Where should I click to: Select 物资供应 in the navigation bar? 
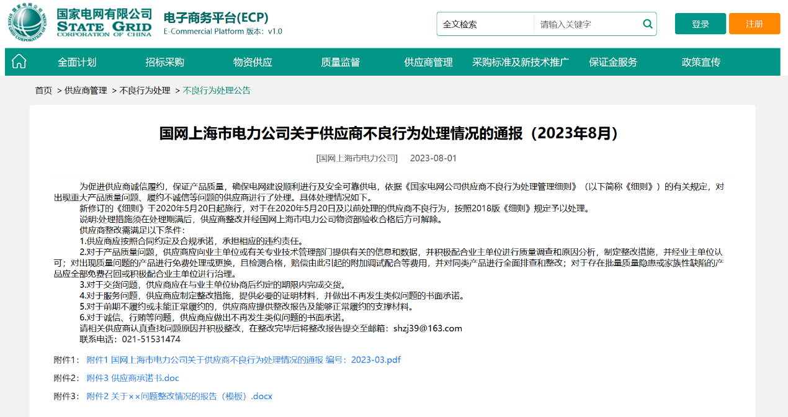253,62
